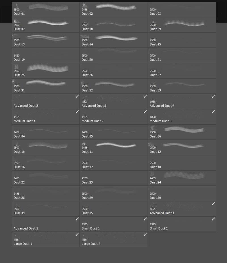Select the Advanced Dust 5 preset
Screen dimensions: 227x263
(x=46, y=224)
